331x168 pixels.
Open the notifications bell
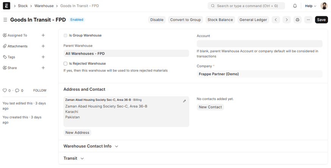[295, 6]
